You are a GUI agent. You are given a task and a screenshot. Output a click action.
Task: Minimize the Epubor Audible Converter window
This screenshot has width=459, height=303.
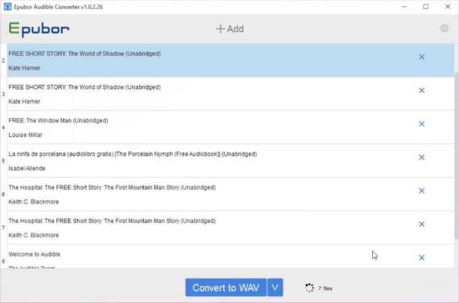tap(405, 7)
